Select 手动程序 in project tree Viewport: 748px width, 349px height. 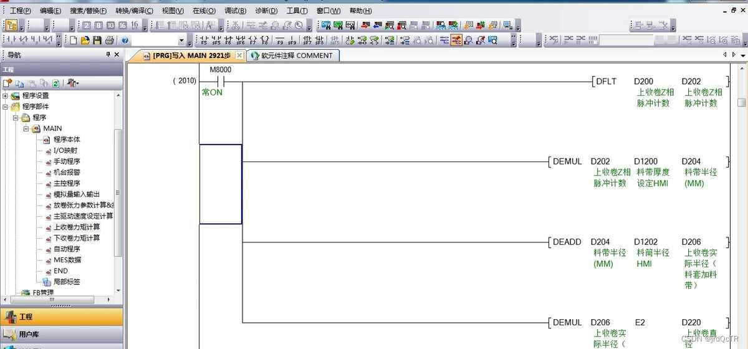[67, 161]
